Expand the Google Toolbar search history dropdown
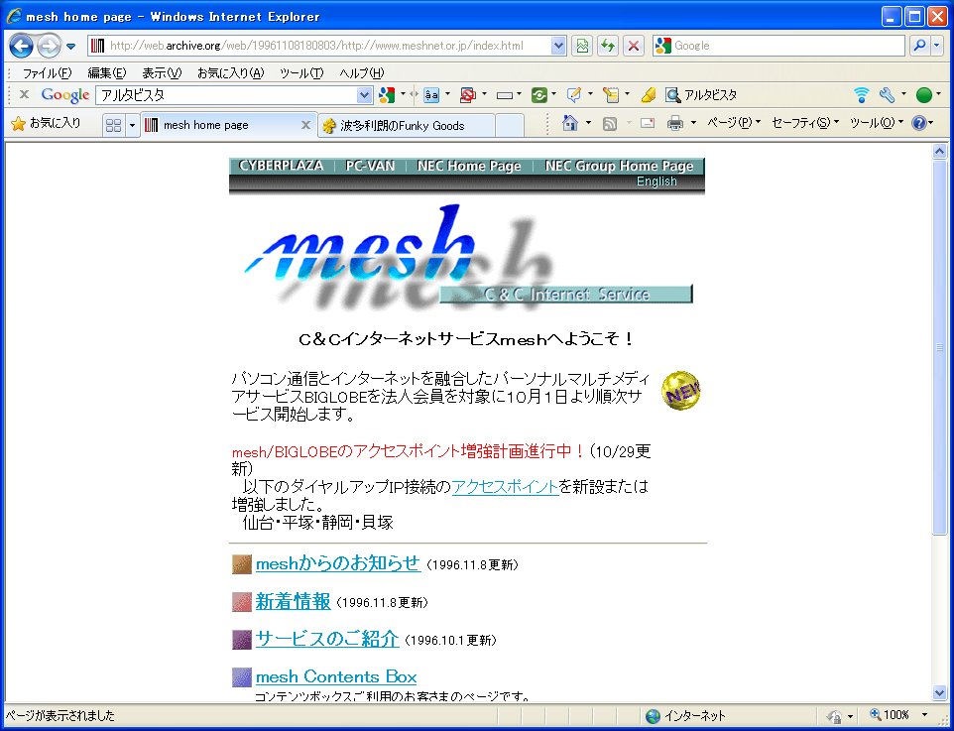Image resolution: width=954 pixels, height=731 pixels. [364, 95]
